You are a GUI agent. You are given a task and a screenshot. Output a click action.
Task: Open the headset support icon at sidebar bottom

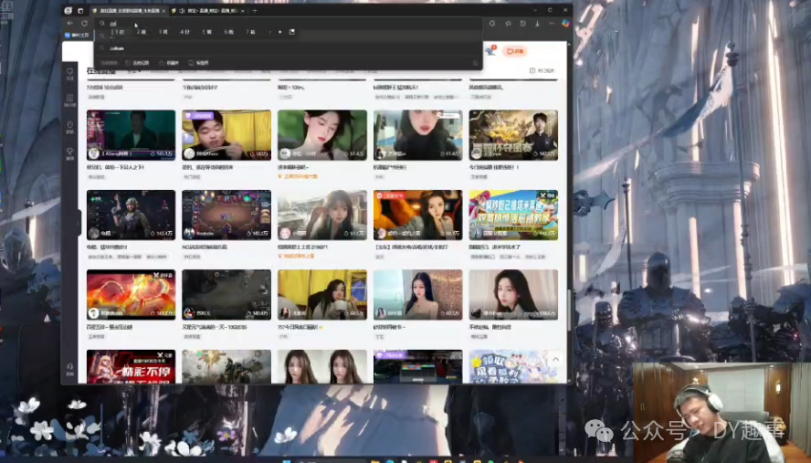(x=69, y=369)
